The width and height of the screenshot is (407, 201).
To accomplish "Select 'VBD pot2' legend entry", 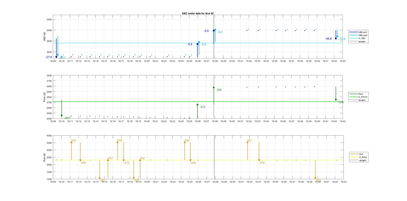I will (x=358, y=35).
